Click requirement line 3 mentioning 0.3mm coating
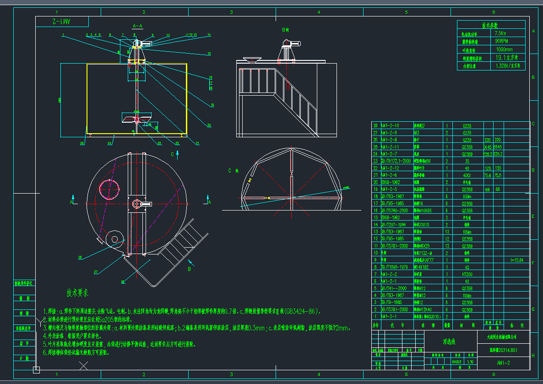The height and width of the screenshot is (384, 543). pos(196,328)
